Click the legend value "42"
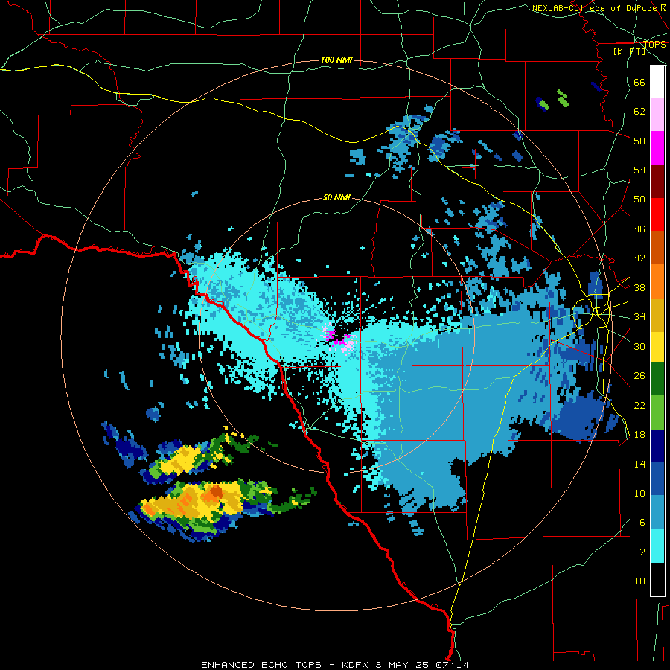Screen dimensions: 670x670 point(639,258)
